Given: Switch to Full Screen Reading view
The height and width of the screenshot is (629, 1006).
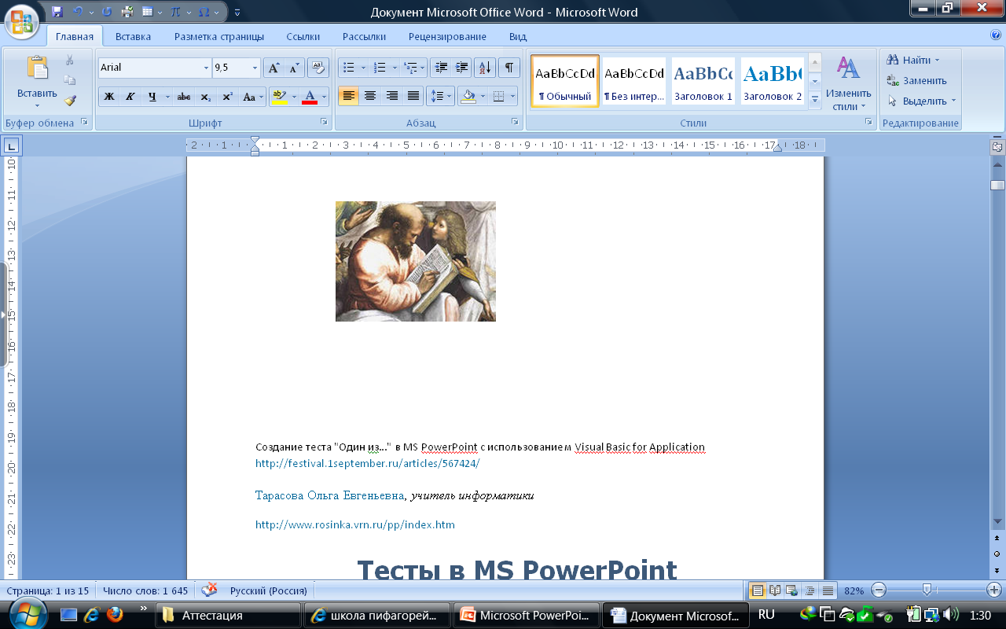Looking at the screenshot, I should click(775, 590).
